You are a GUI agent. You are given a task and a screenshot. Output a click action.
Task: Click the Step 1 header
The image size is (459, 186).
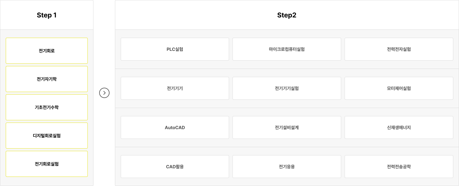pos(46,15)
